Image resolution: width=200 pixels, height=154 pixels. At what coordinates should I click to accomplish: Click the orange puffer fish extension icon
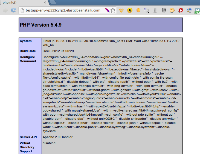click(x=172, y=10)
